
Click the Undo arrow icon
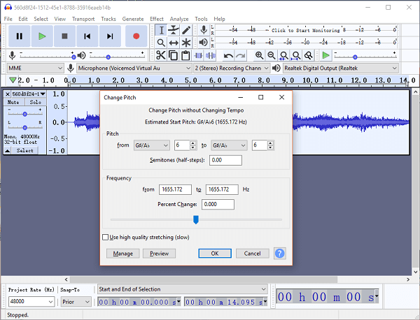point(228,55)
